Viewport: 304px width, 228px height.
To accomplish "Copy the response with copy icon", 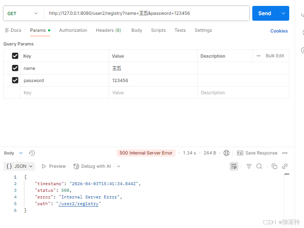I will point(274,166).
